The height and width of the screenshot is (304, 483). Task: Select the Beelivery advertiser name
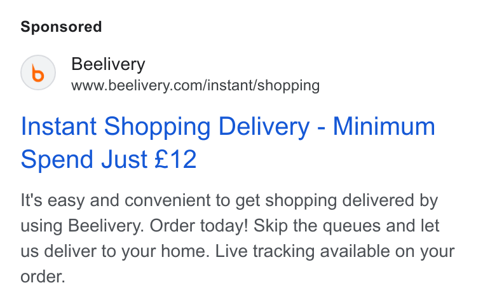point(108,64)
